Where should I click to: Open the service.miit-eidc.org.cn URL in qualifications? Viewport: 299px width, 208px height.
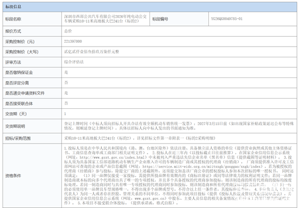pos(201,166)
